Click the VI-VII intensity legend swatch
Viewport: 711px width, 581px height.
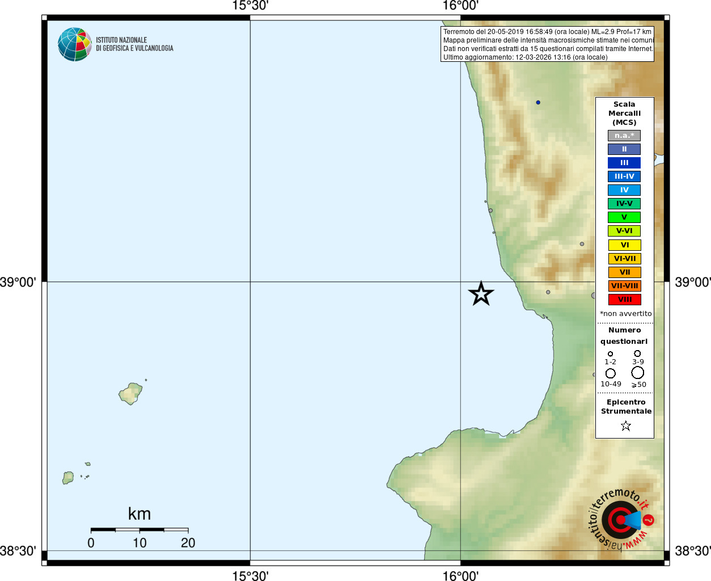[x=624, y=259]
